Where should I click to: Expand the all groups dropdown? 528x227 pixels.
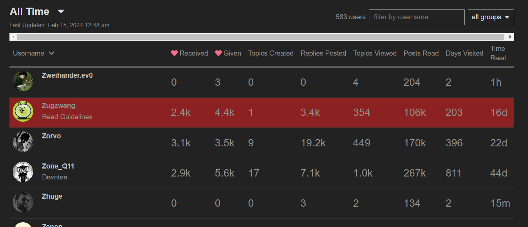coord(491,17)
